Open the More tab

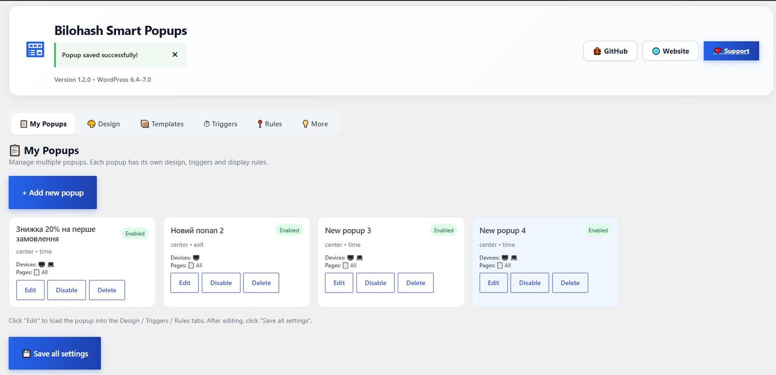click(315, 124)
